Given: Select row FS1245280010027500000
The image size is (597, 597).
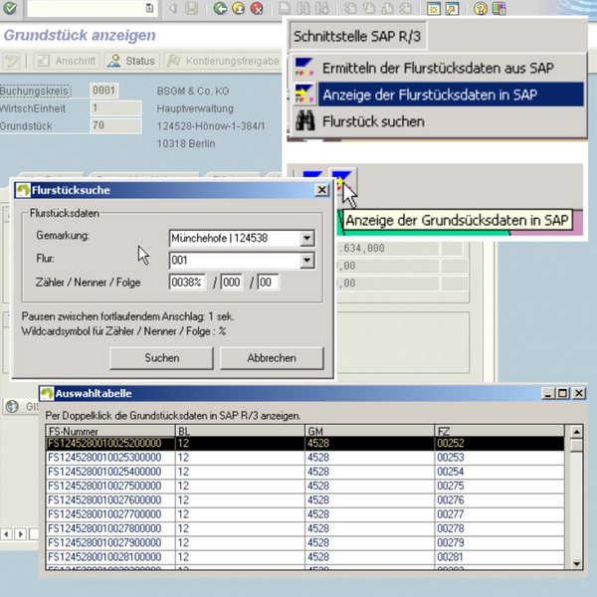Looking at the screenshot, I should coord(305,486).
